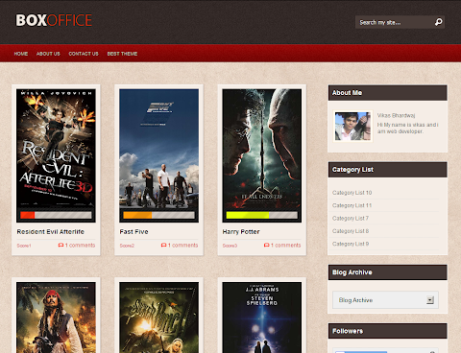This screenshot has width=461, height=353.
Task: Open Category List 8
Action: coord(351,231)
